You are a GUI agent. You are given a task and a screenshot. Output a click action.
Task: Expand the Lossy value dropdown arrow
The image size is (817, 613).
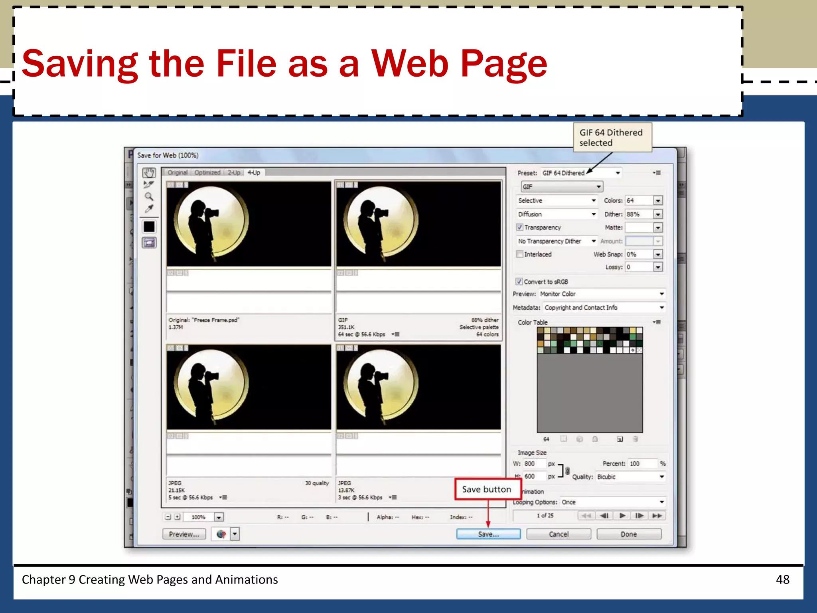(658, 267)
